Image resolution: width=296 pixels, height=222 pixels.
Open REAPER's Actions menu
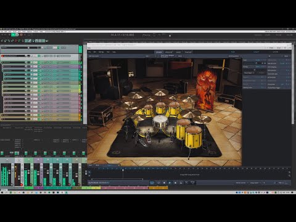tap(36, 31)
